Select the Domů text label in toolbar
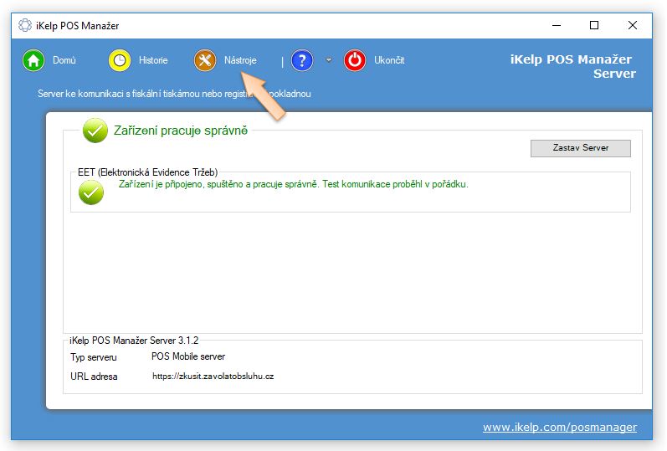 coord(64,60)
